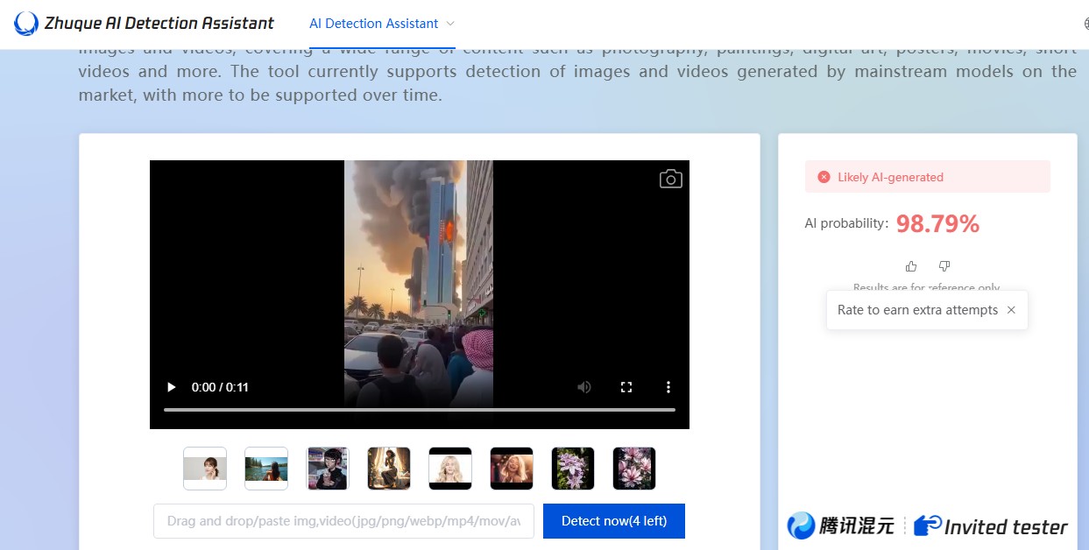Rate the result with thumbs up
The width and height of the screenshot is (1089, 550).
tap(911, 266)
